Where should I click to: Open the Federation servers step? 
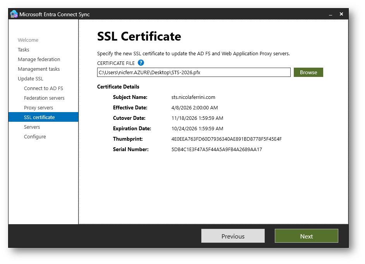point(44,98)
